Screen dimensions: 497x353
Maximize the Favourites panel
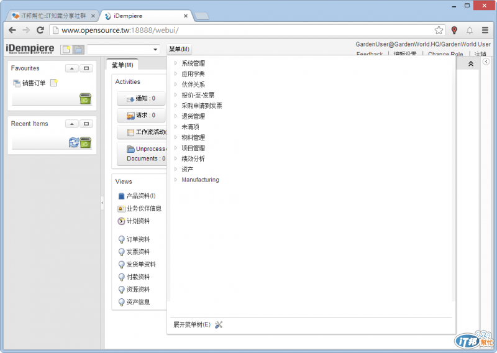(86, 68)
